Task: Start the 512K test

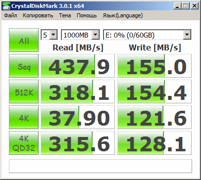Action: pos(24,91)
